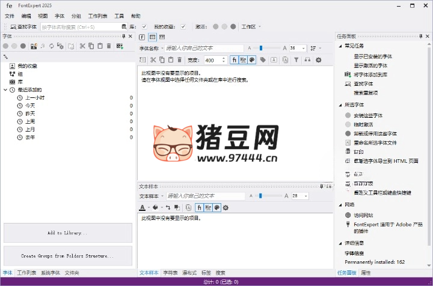Pin the Fonts (字体) panel
The width and height of the screenshot is (433, 286).
(124, 36)
